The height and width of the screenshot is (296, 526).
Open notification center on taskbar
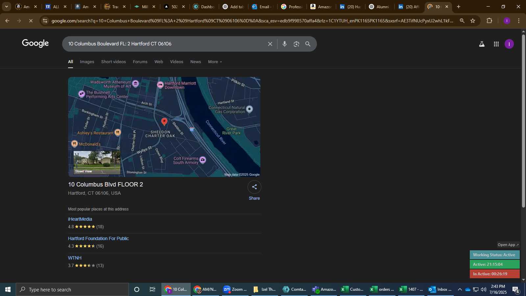516,289
